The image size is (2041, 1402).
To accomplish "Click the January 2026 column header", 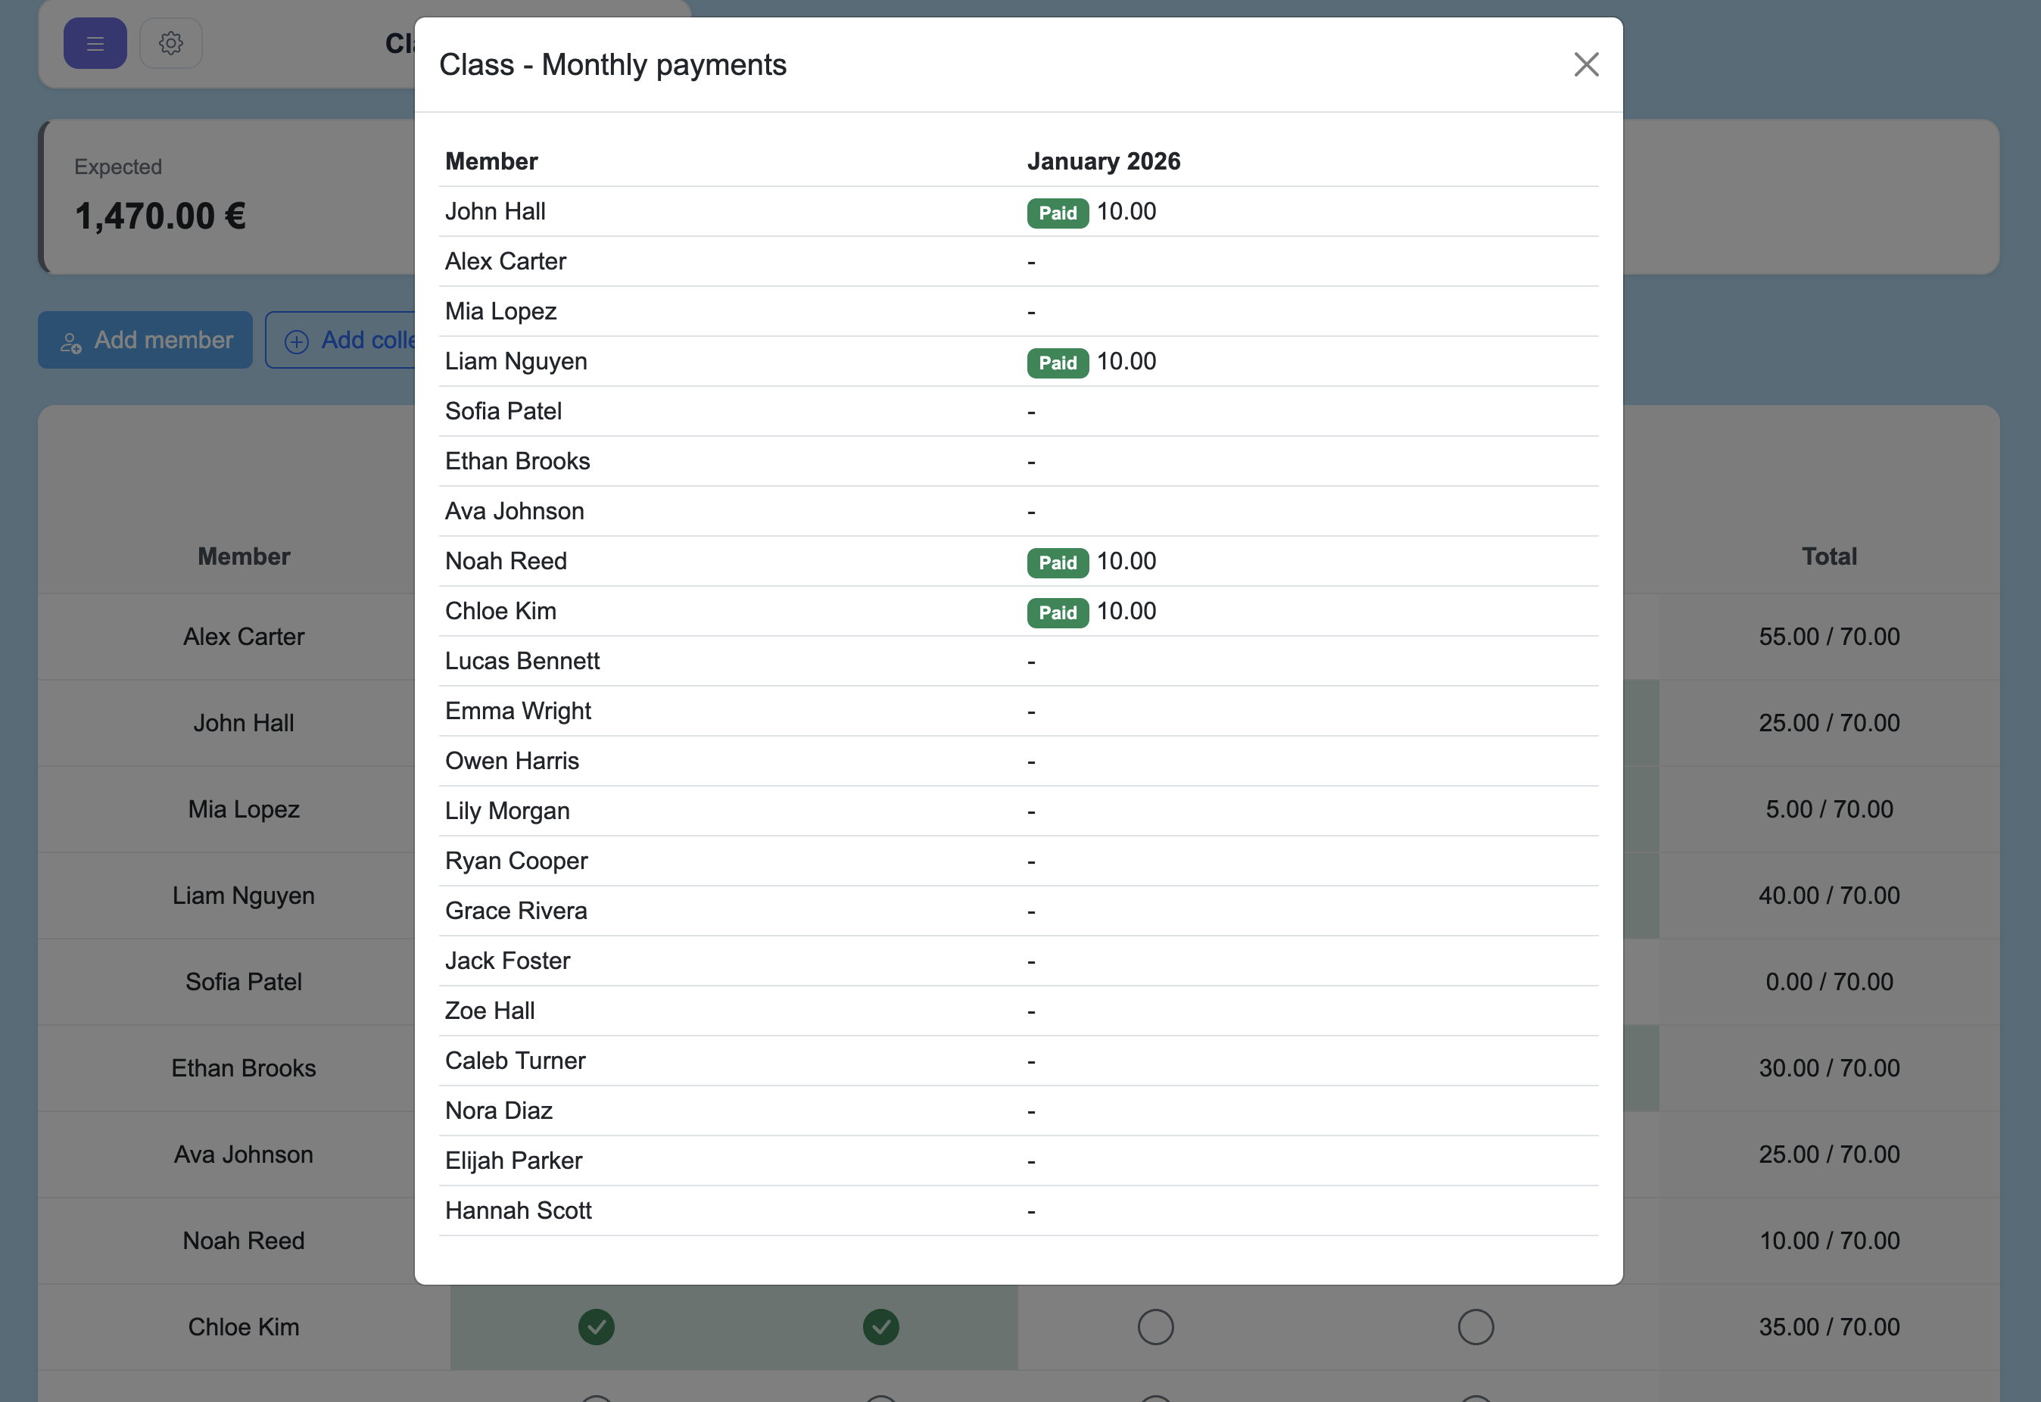I will 1104,162.
